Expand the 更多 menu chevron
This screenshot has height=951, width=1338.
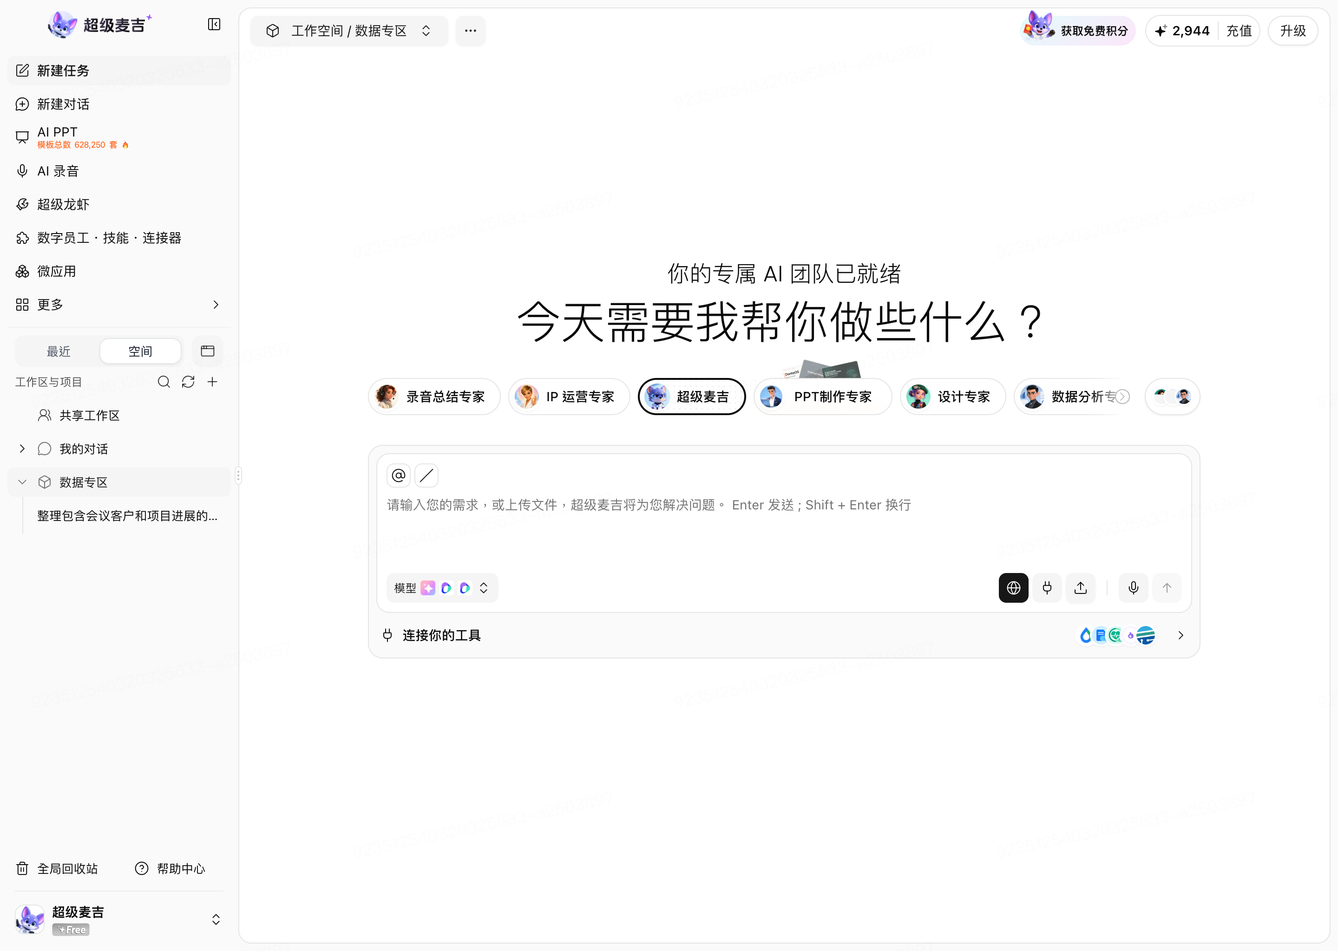(x=216, y=305)
